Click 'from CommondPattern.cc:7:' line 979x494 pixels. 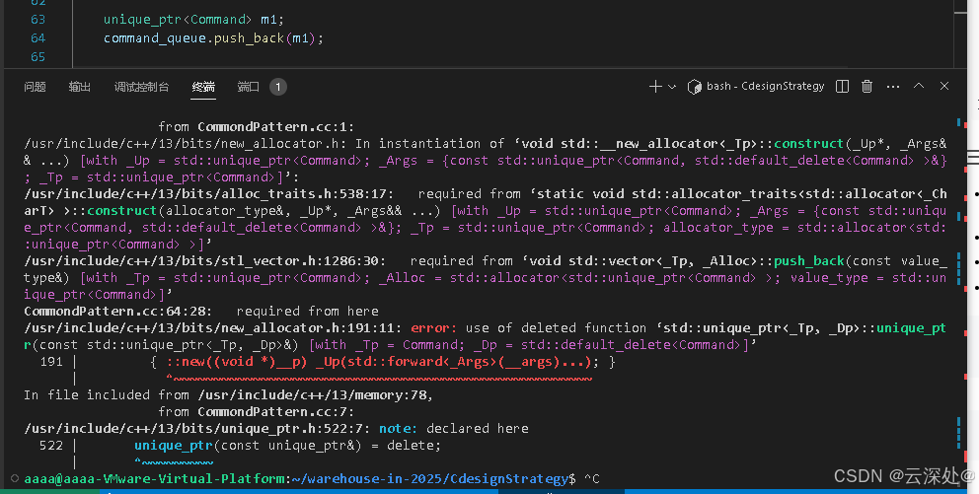(x=256, y=412)
